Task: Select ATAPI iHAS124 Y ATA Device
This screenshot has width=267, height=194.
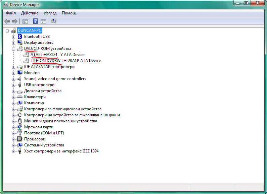Action: point(57,55)
